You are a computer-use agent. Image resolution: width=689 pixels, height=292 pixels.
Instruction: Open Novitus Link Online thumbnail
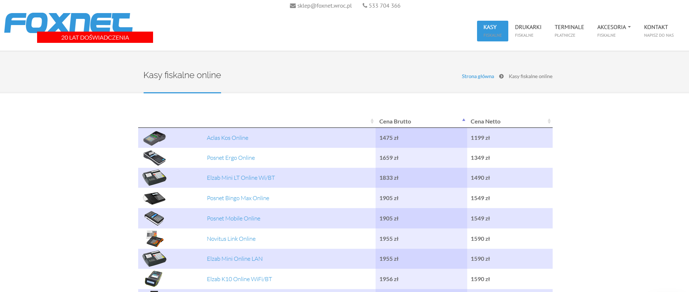[155, 239]
